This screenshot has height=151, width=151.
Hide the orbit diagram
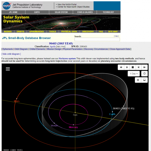pyautogui.click(x=11, y=54)
